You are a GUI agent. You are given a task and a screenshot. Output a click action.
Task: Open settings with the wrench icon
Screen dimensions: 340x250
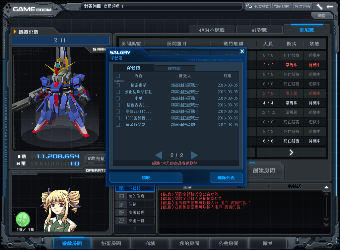(319, 6)
